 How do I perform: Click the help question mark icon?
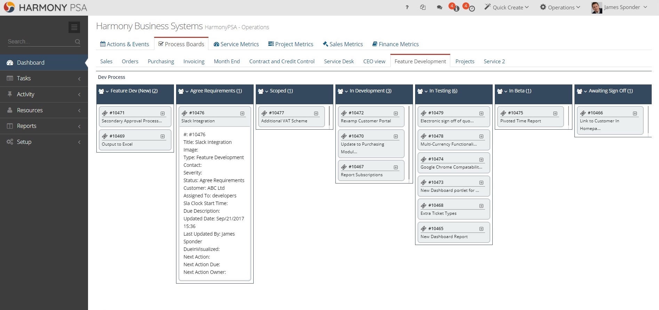[407, 7]
